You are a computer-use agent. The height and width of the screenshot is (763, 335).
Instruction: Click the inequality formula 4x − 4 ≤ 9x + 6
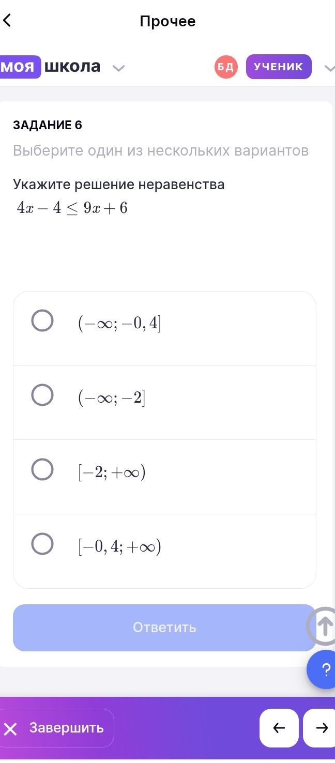tap(72, 208)
